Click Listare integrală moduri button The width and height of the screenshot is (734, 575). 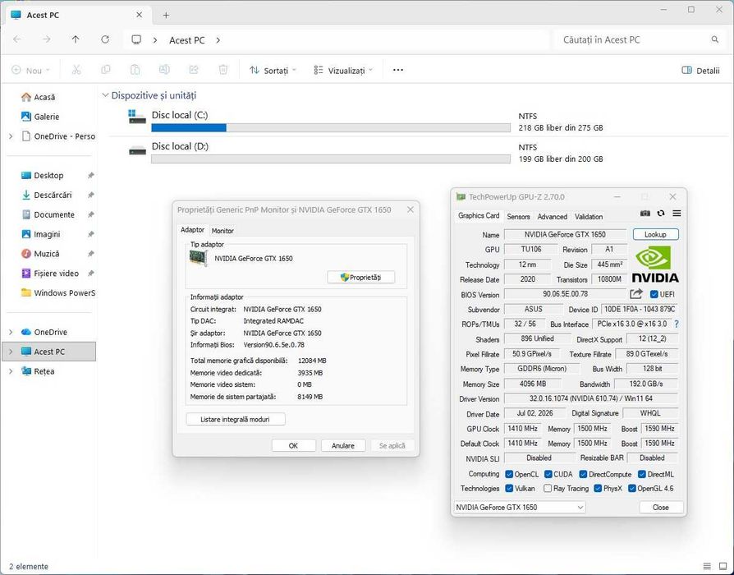(x=235, y=419)
